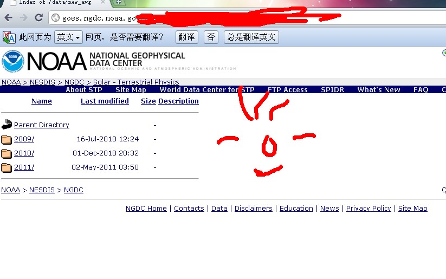Open the 2010/ directory link
Screen dimensions: 446x279
(x=24, y=153)
